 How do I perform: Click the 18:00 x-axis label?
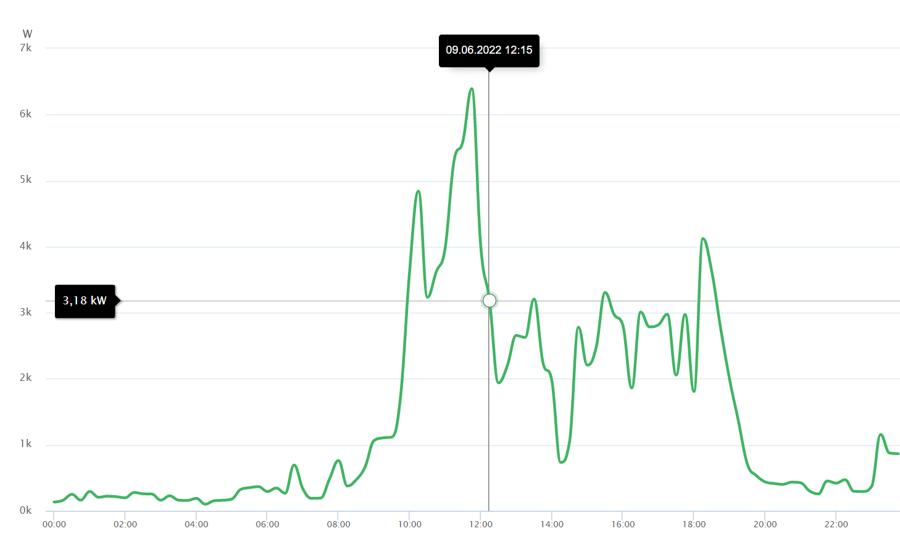tap(694, 524)
